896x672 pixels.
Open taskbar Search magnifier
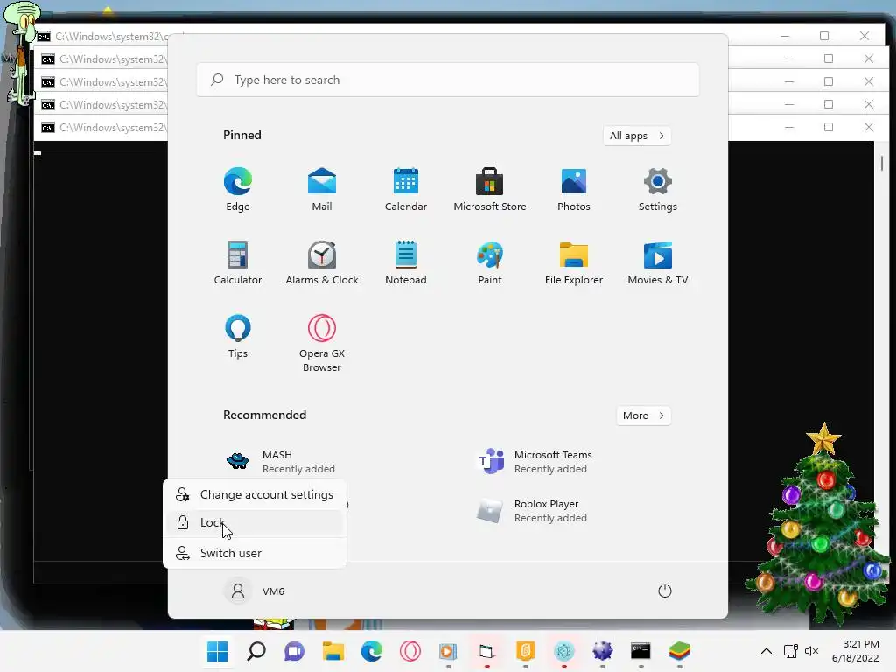pos(256,651)
